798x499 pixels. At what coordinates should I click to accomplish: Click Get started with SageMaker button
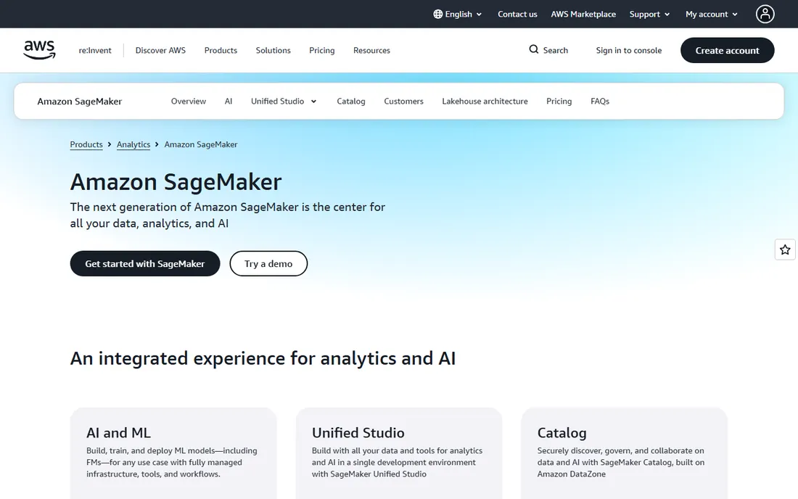pyautogui.click(x=145, y=263)
